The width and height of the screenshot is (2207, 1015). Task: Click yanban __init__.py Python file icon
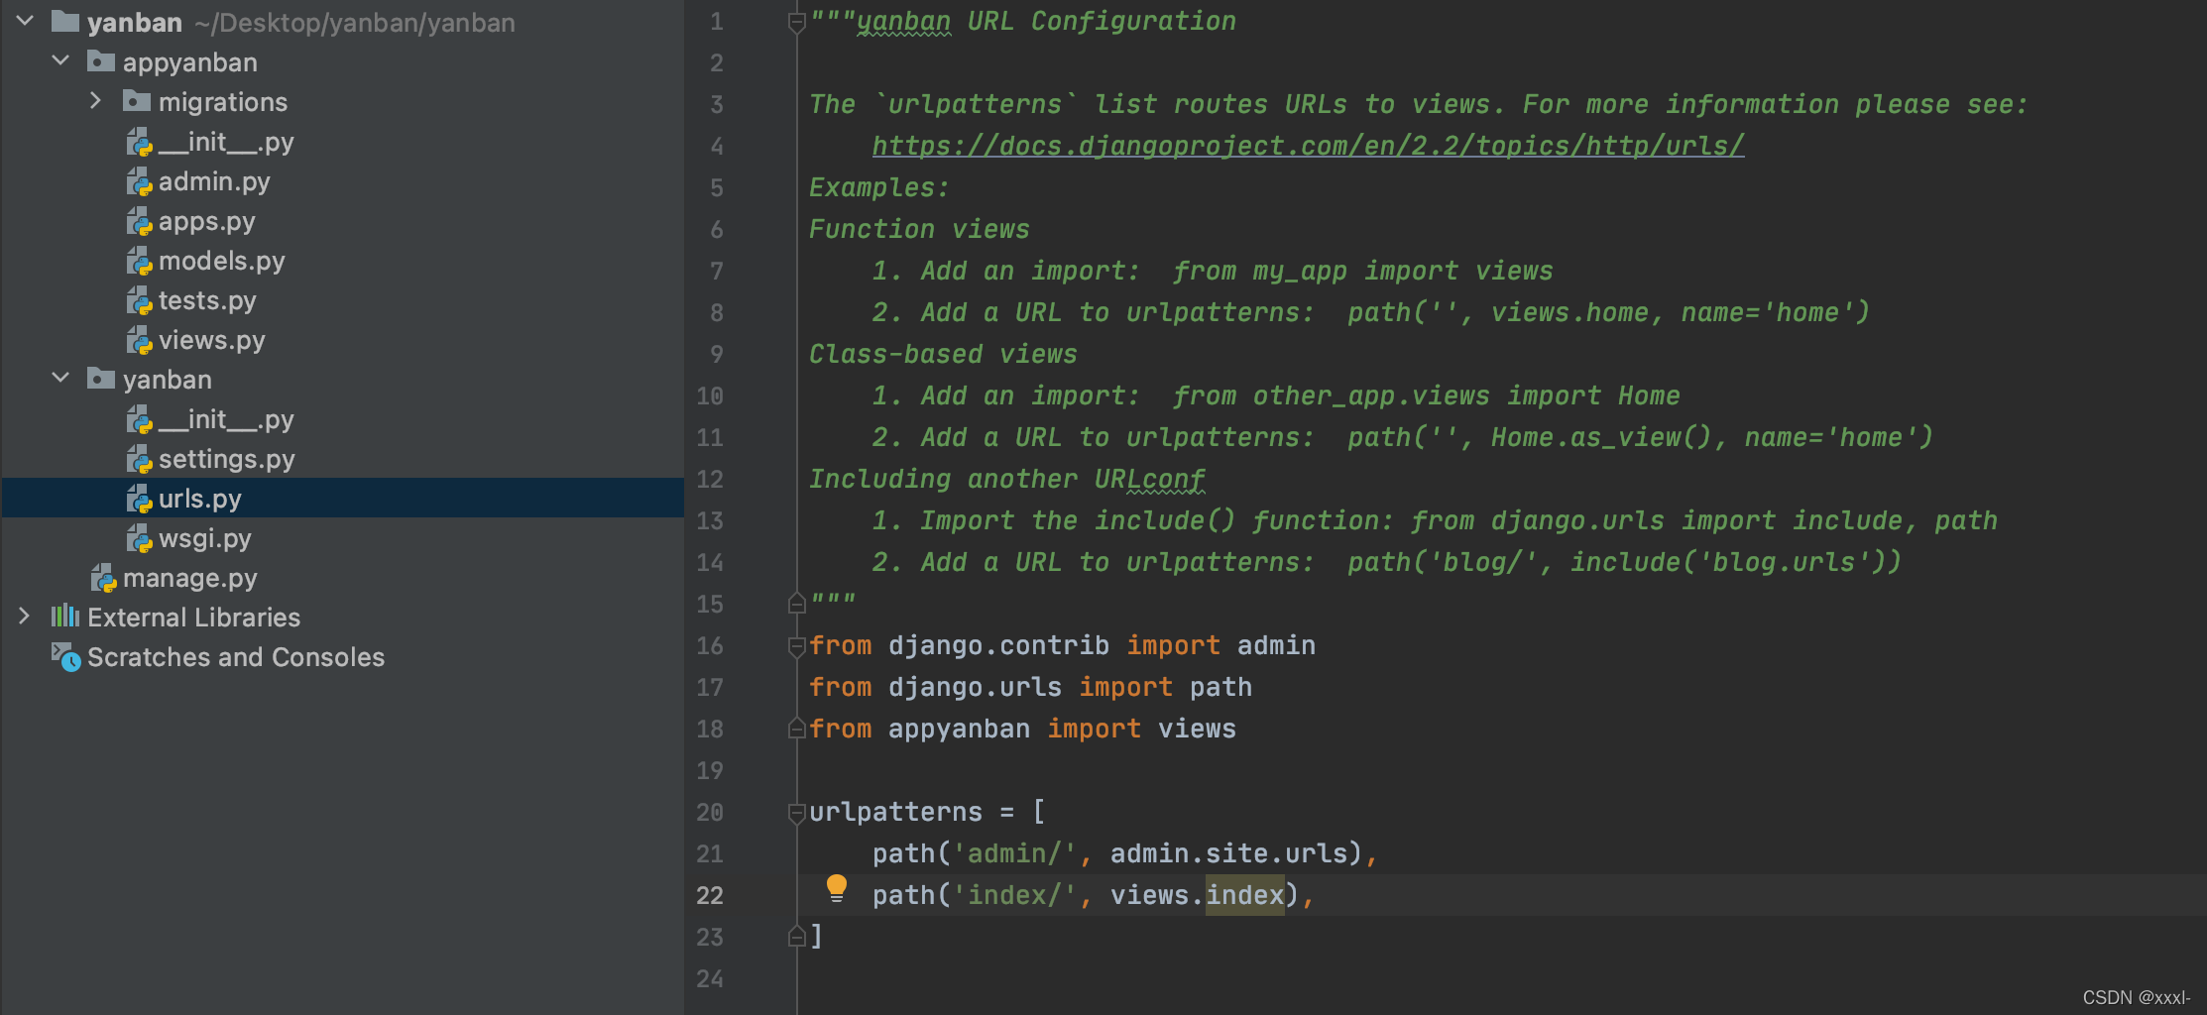coord(139,419)
